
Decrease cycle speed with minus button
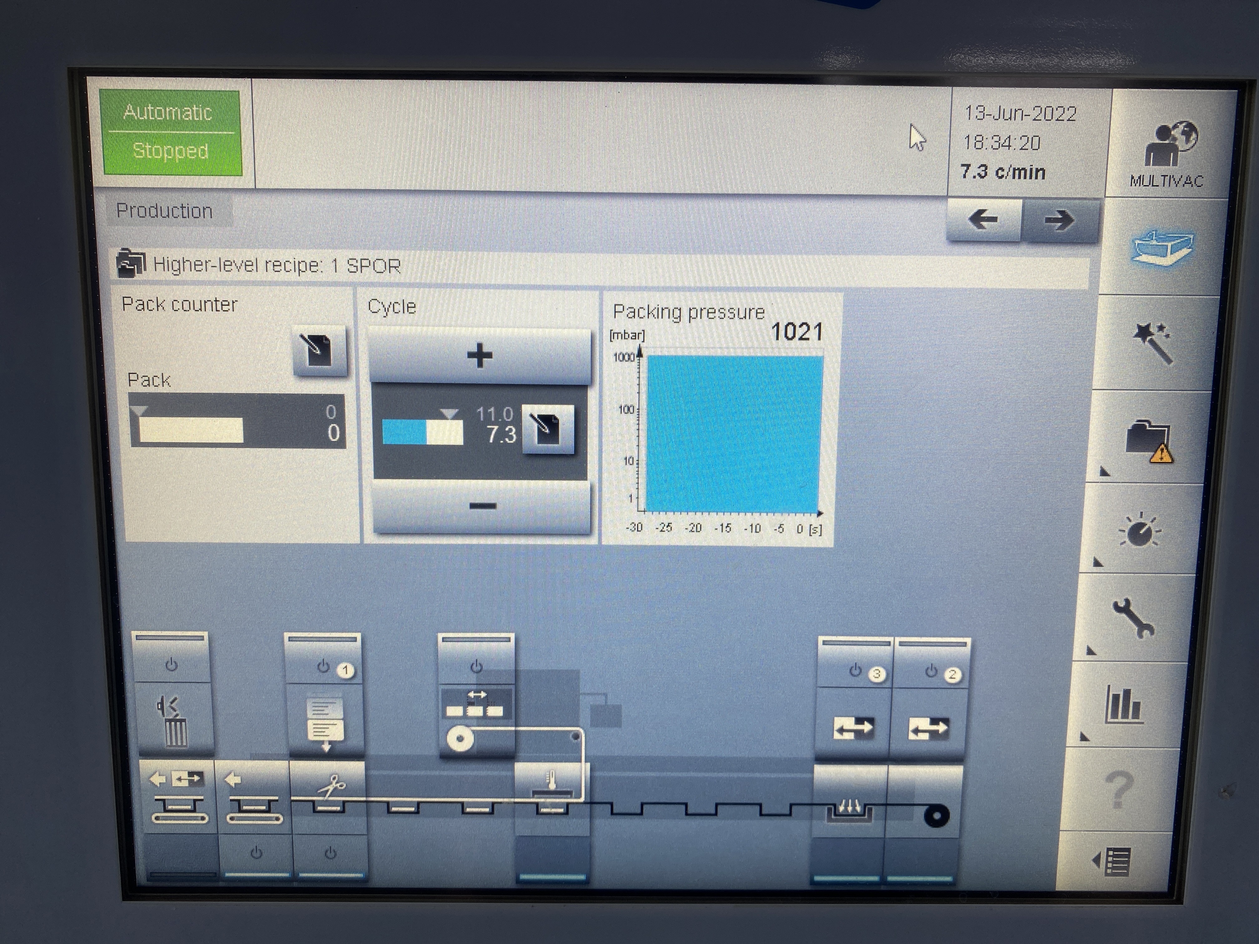[481, 506]
